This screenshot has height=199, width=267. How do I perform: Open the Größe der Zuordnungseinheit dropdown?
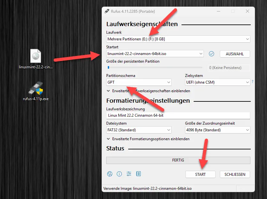217,130
